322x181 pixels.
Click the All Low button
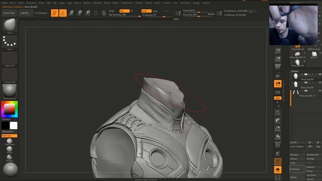(297, 159)
